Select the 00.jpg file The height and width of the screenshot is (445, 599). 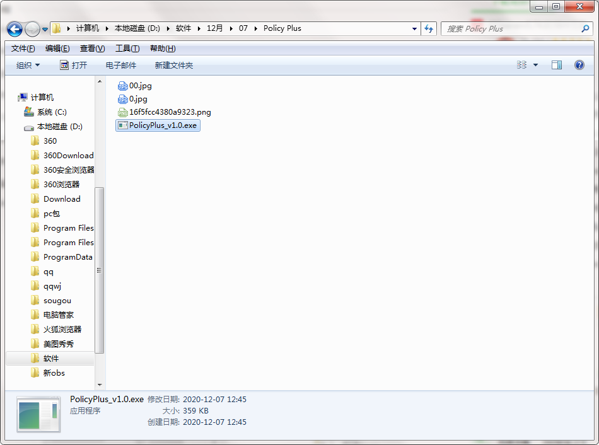(x=135, y=86)
